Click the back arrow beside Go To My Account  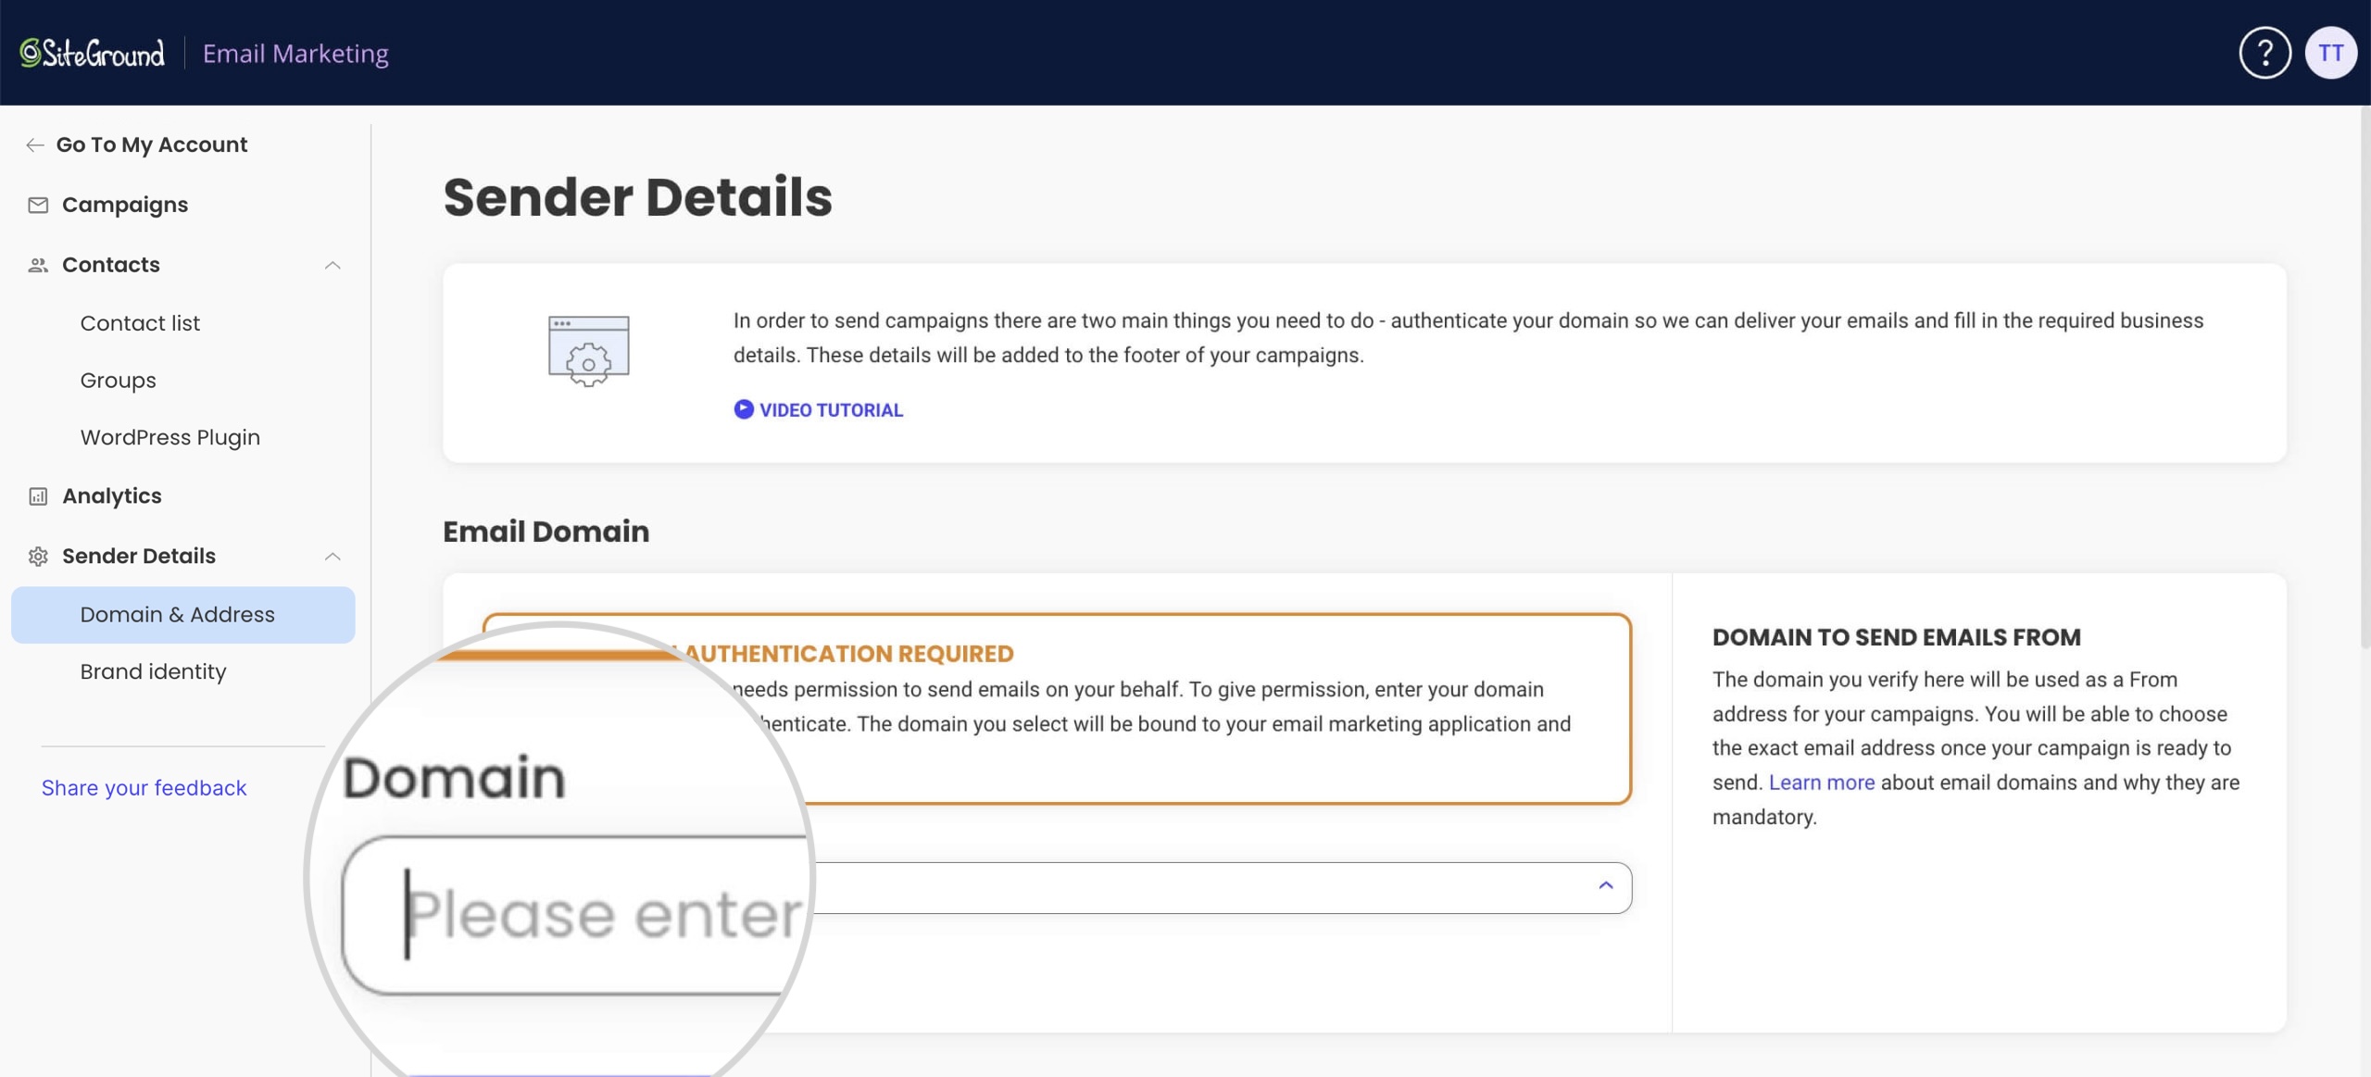click(x=35, y=144)
